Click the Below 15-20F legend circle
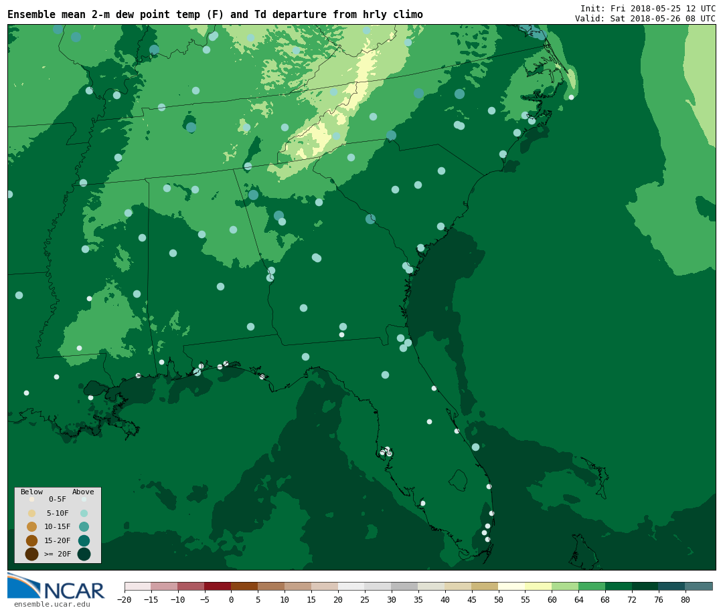This screenshot has width=723, height=612. (32, 540)
